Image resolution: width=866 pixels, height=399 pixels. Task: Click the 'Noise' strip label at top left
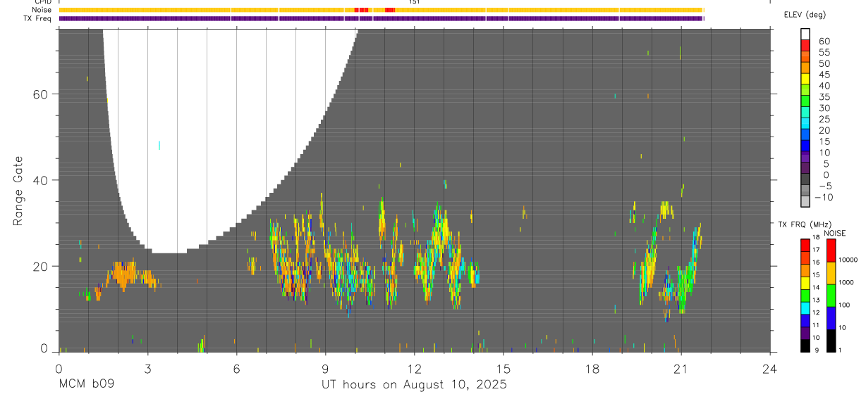click(x=42, y=10)
